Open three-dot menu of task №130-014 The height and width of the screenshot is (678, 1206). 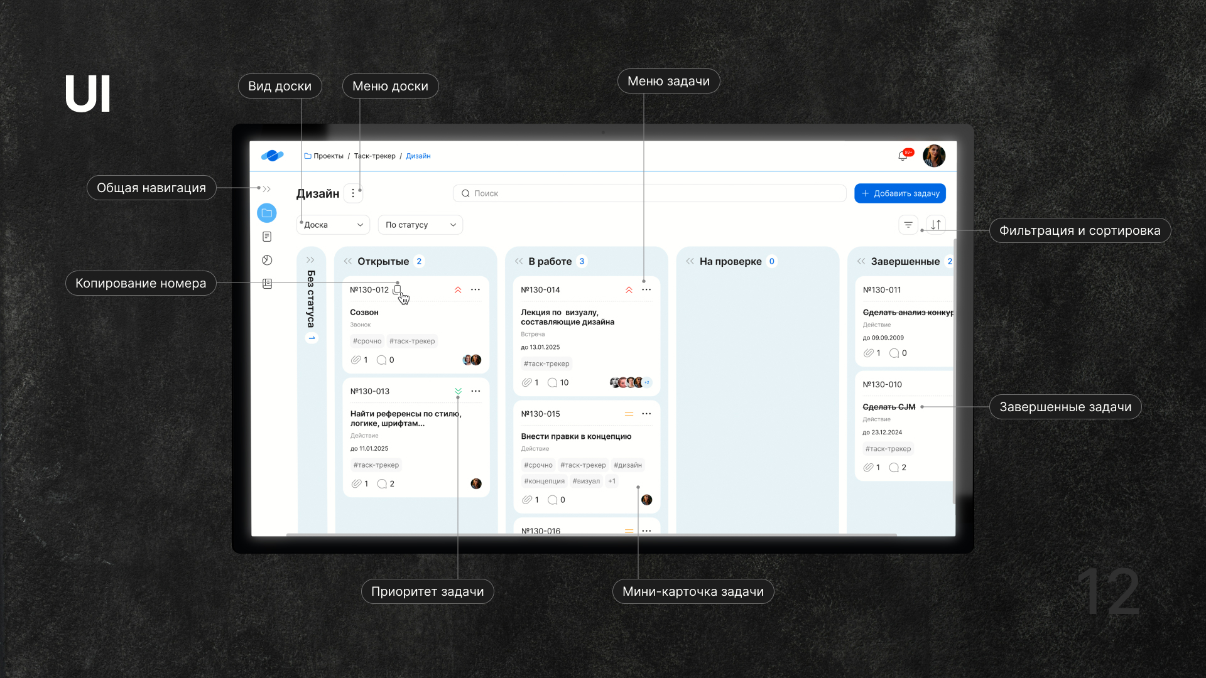pyautogui.click(x=646, y=289)
